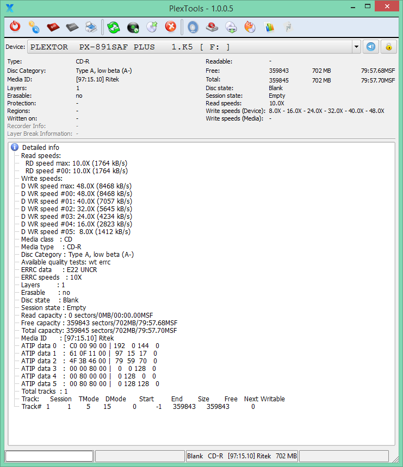Open the Device dropdown arrow

pos(356,47)
